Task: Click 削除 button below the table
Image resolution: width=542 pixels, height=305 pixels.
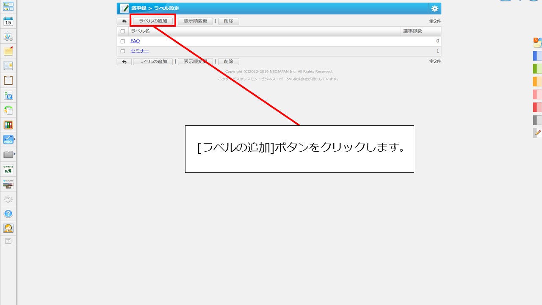Action: [229, 62]
